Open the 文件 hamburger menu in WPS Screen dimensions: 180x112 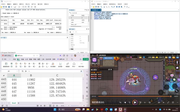[x=4, y=59]
